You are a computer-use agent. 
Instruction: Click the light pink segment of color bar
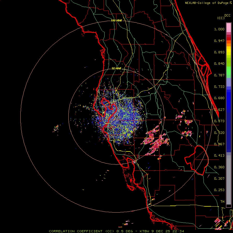tap(229, 27)
